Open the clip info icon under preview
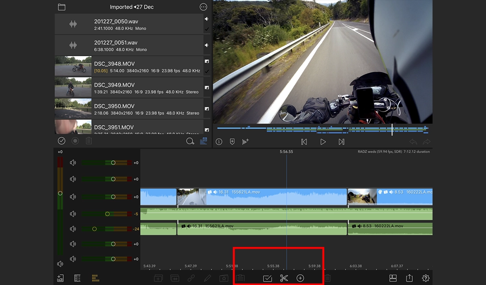Viewport: 486px width, 285px height. [219, 142]
